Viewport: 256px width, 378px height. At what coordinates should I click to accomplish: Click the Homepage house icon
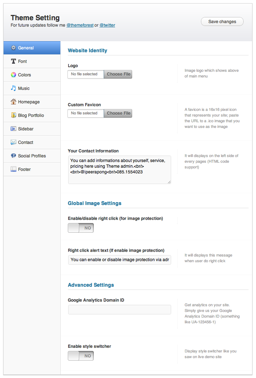point(13,102)
